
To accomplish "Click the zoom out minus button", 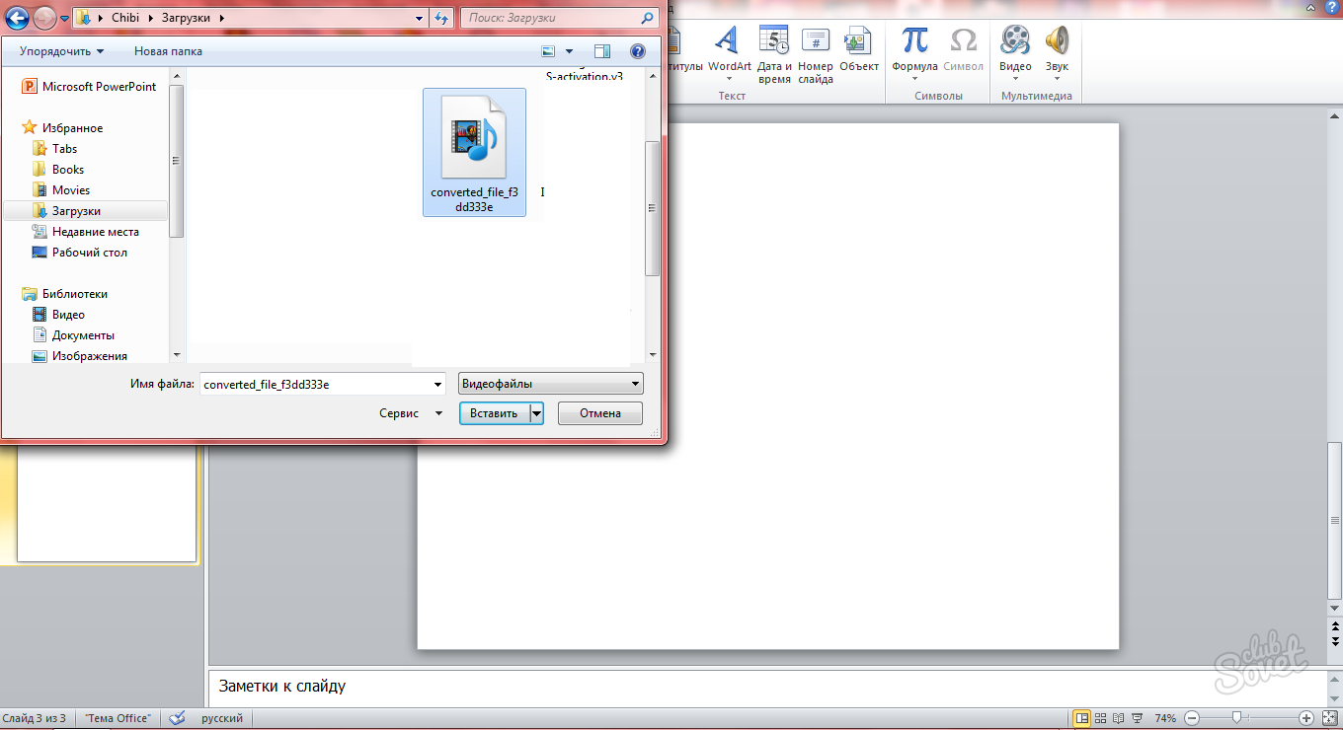I will click(1192, 718).
